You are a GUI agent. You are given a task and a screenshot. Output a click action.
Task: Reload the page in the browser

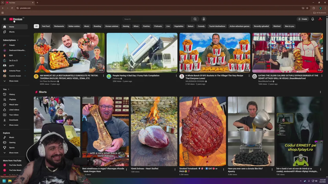click(12, 8)
